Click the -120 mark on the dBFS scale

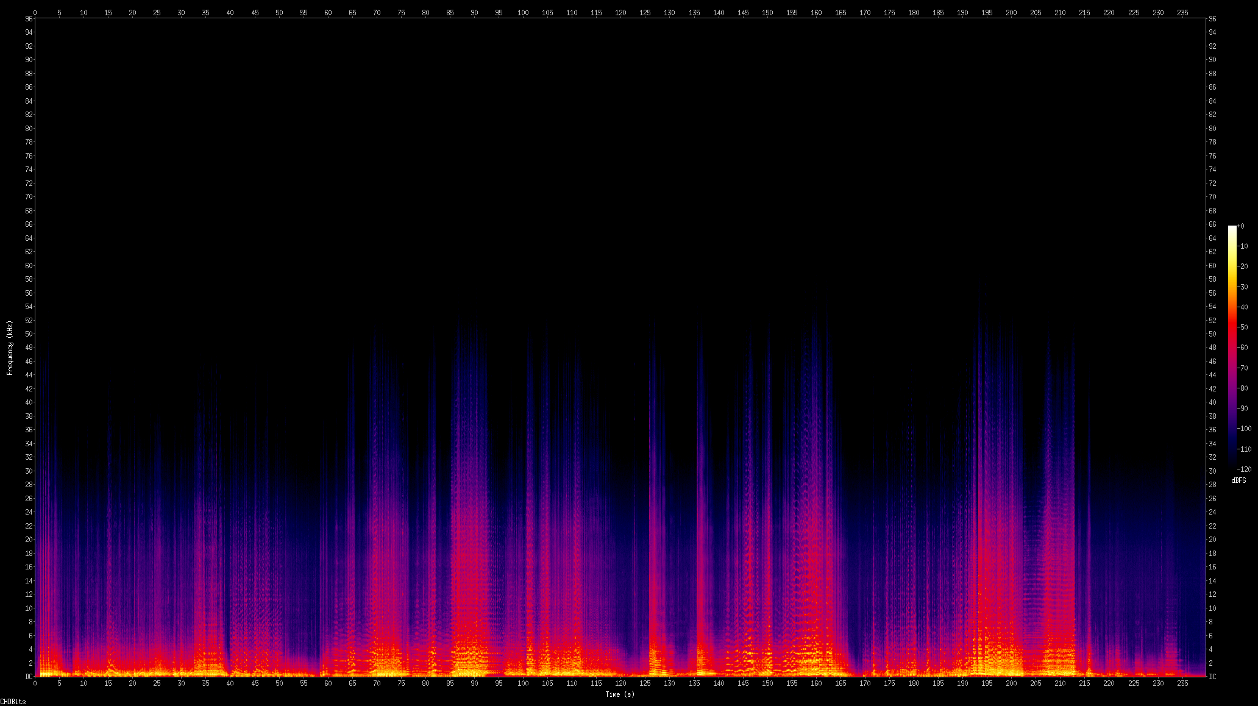[x=1244, y=469]
